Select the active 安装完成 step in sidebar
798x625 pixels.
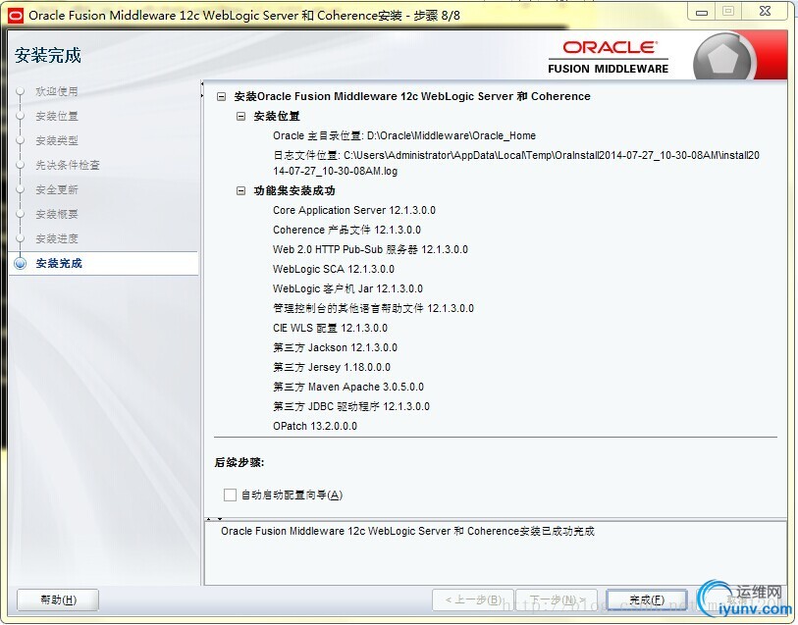[59, 263]
